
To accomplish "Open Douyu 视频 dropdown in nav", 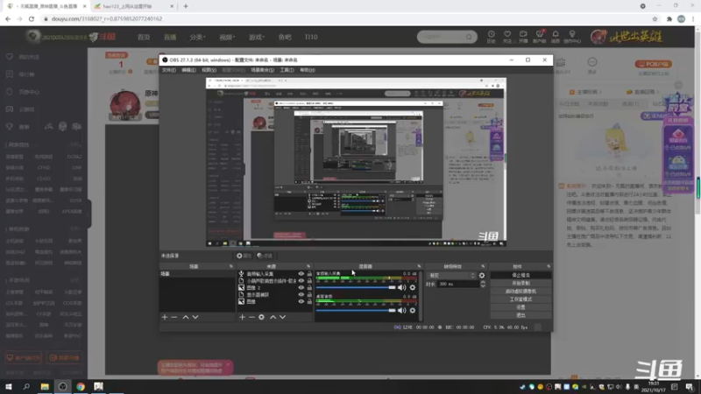I will coord(227,37).
